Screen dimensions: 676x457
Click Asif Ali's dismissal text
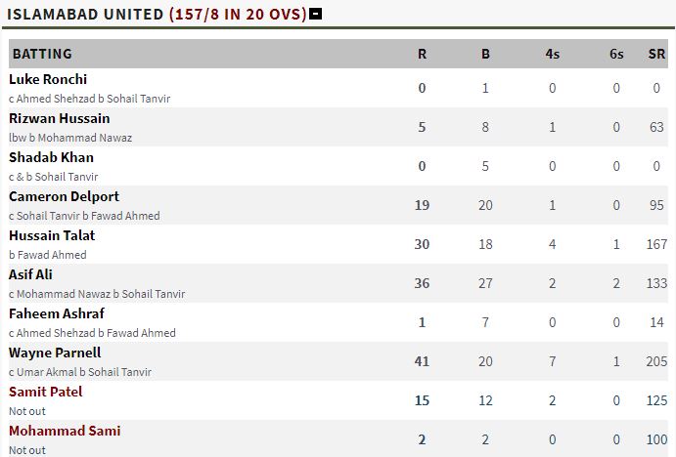[97, 294]
